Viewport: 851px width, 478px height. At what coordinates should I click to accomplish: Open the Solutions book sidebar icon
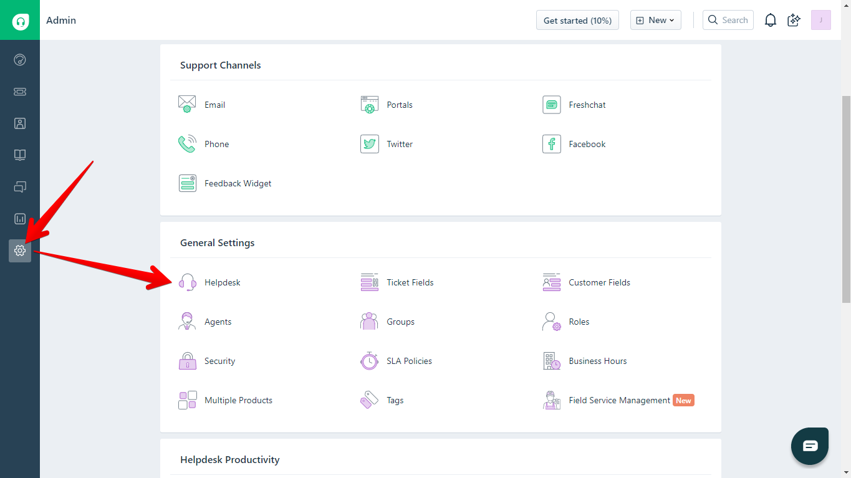tap(20, 155)
